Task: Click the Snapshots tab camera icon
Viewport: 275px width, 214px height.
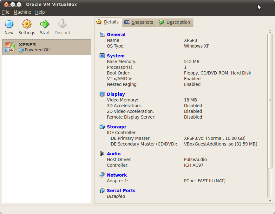Action: (x=127, y=22)
